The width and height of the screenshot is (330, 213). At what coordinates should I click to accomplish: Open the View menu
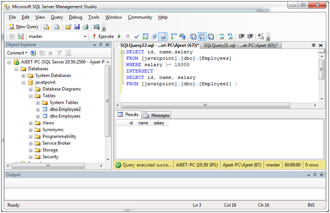[40, 17]
